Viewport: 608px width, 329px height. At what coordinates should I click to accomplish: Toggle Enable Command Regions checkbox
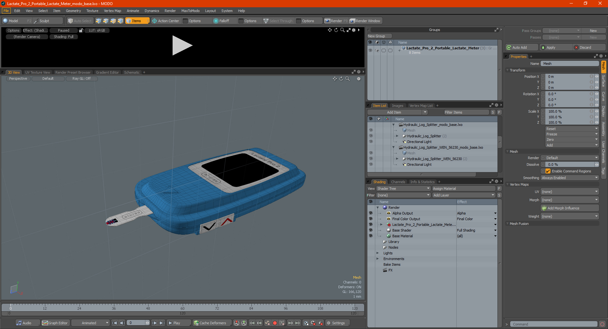click(x=548, y=171)
